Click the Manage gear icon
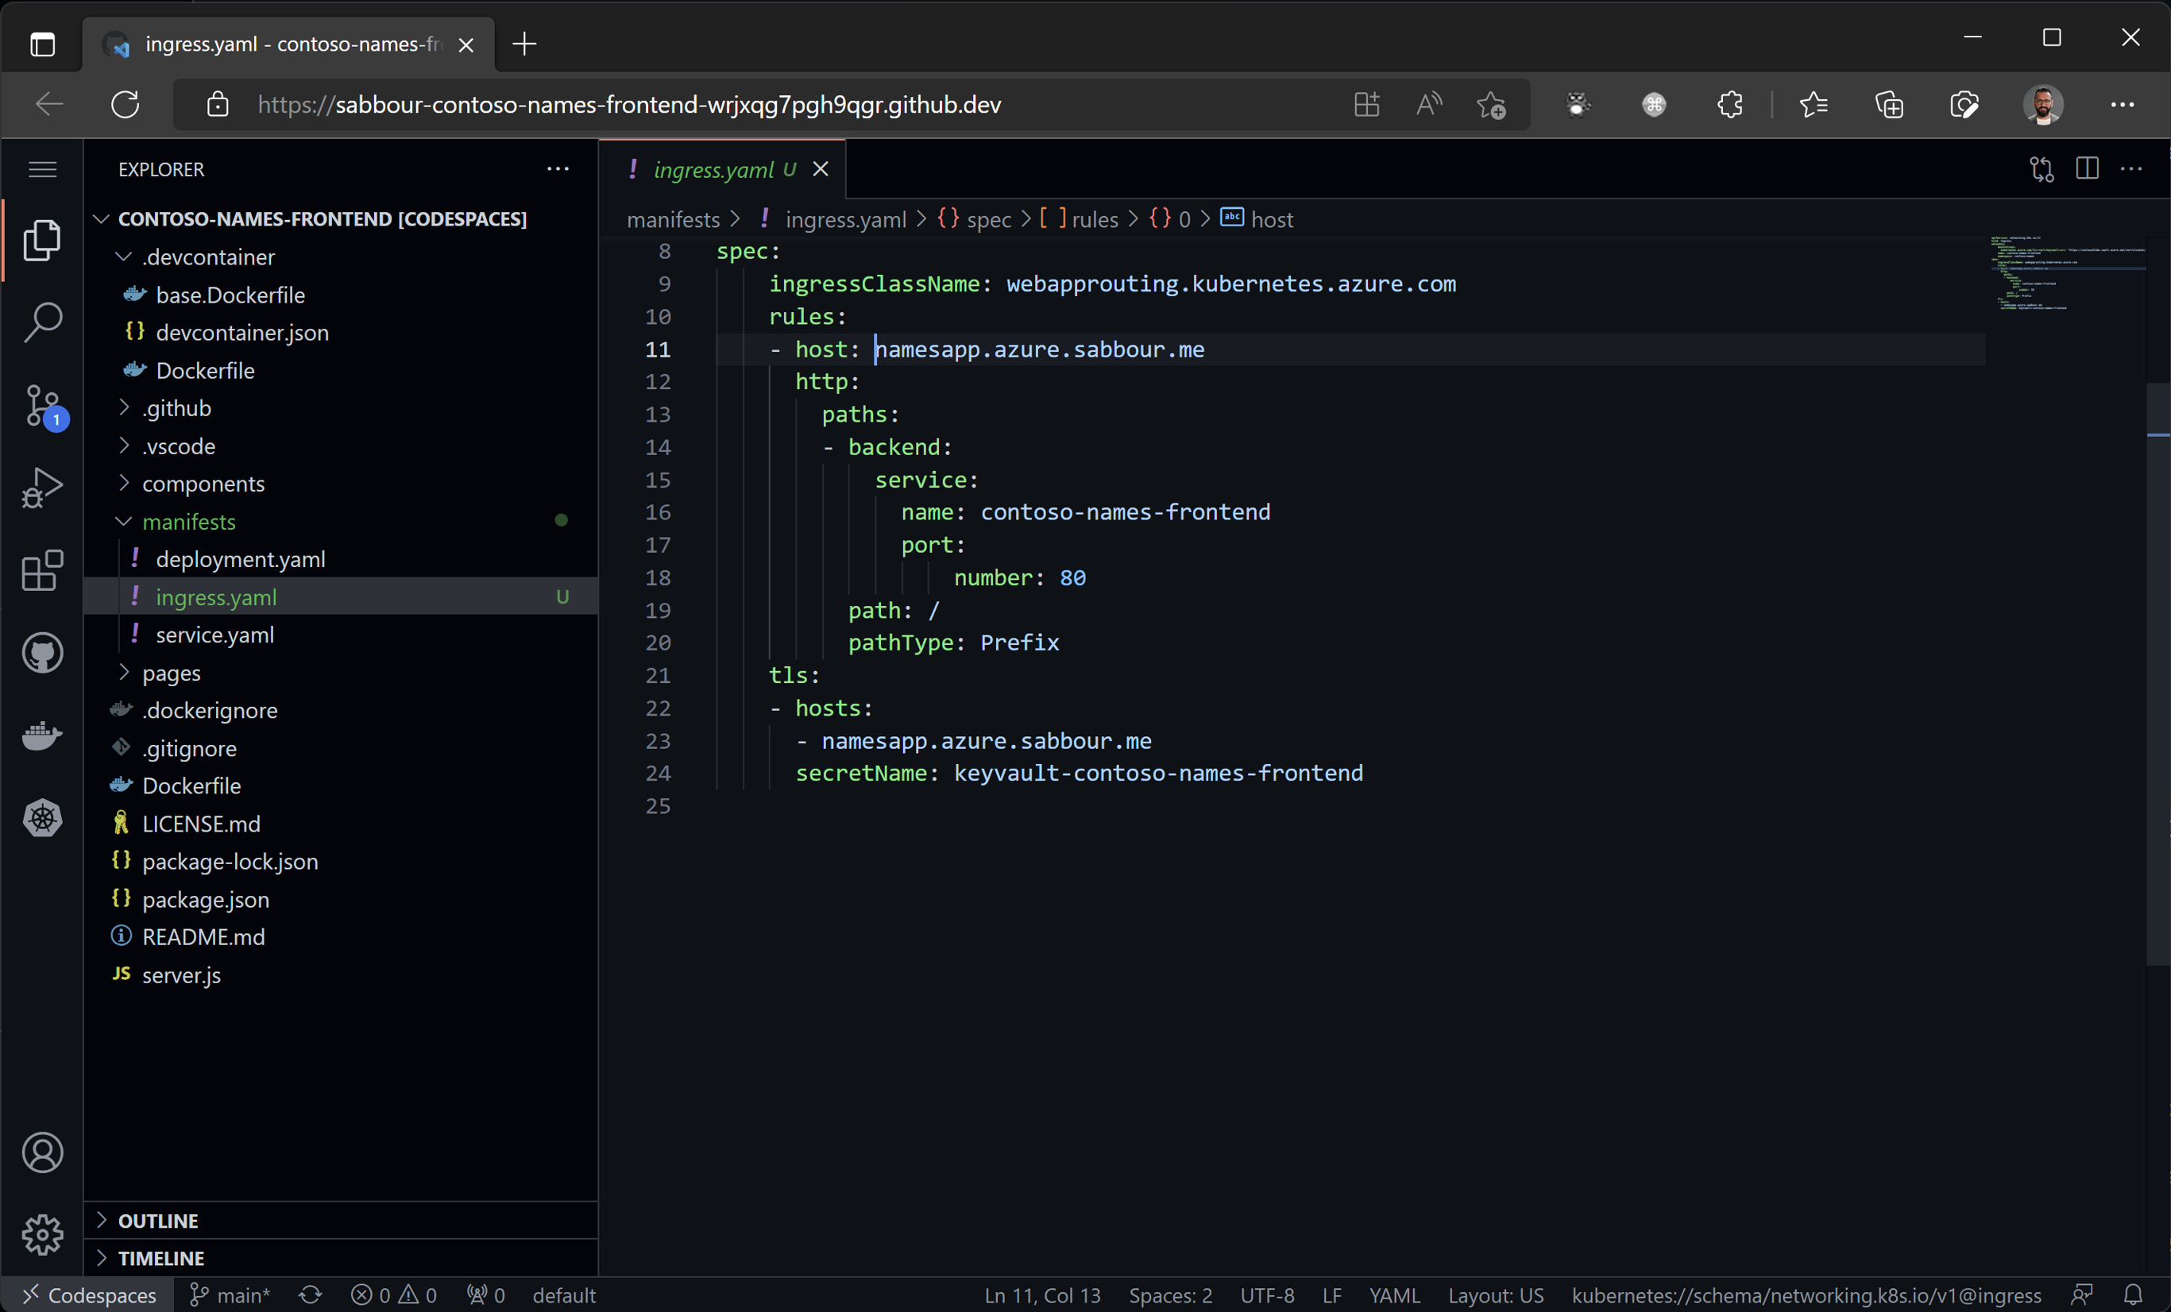The height and width of the screenshot is (1312, 2171). click(x=42, y=1233)
